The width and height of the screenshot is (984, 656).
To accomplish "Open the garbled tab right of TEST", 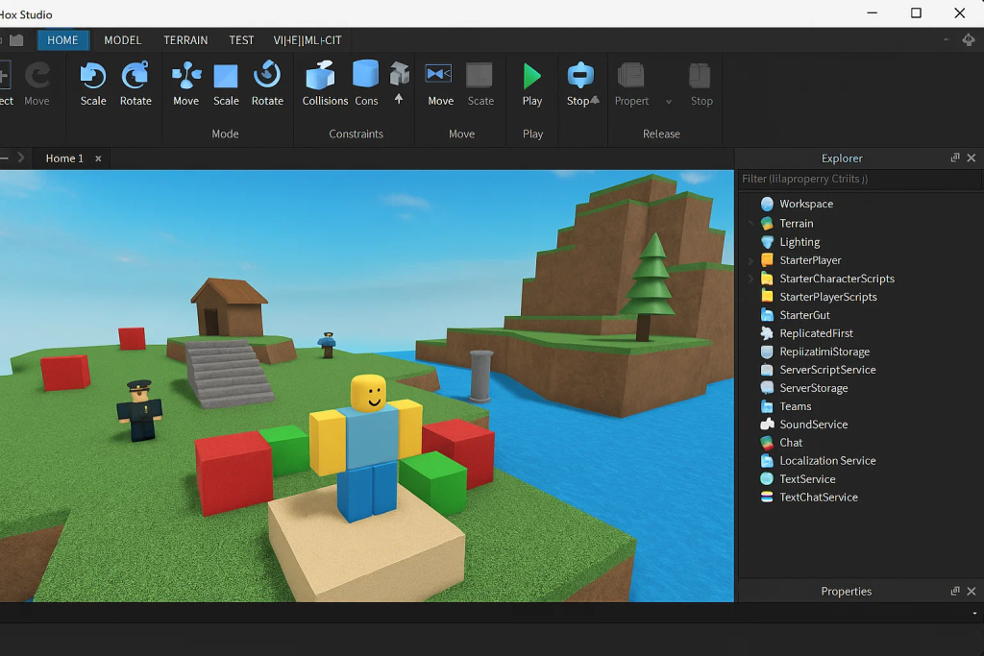I will coord(307,40).
